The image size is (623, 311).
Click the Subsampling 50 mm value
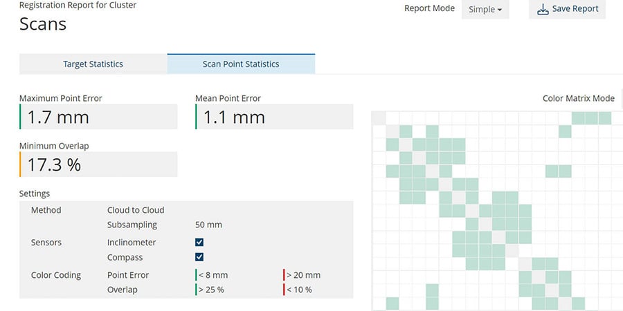pos(209,225)
